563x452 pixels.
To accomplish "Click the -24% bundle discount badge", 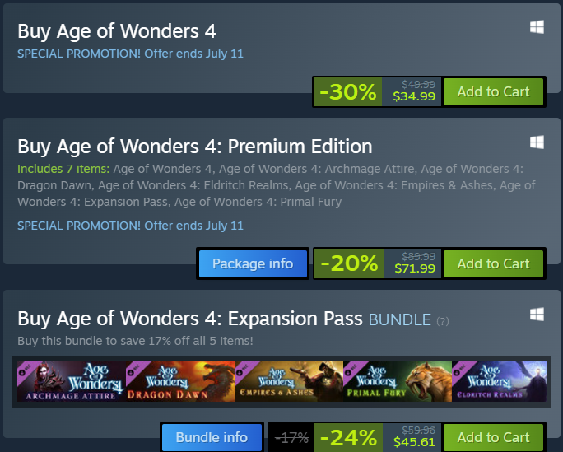I will click(349, 437).
